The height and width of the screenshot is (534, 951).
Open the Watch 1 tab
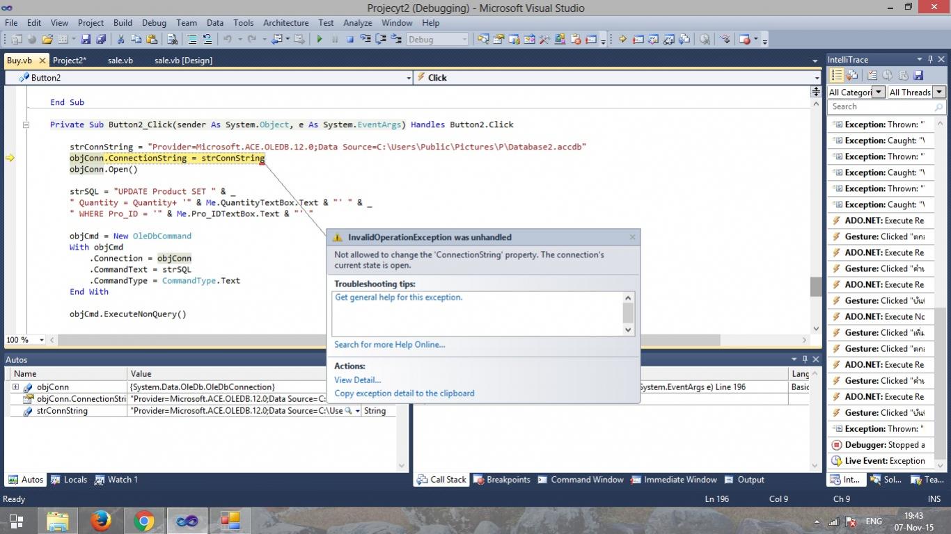pyautogui.click(x=116, y=479)
